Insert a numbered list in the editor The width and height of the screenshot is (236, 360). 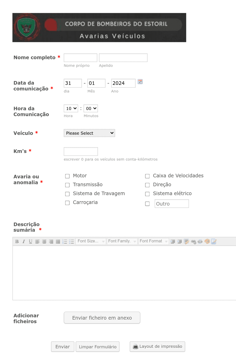[x=65, y=242]
